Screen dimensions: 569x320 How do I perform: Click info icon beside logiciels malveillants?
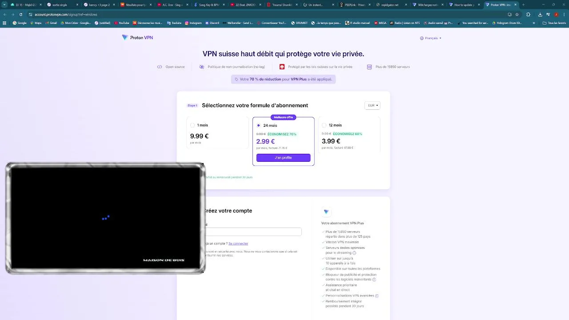[x=374, y=280]
